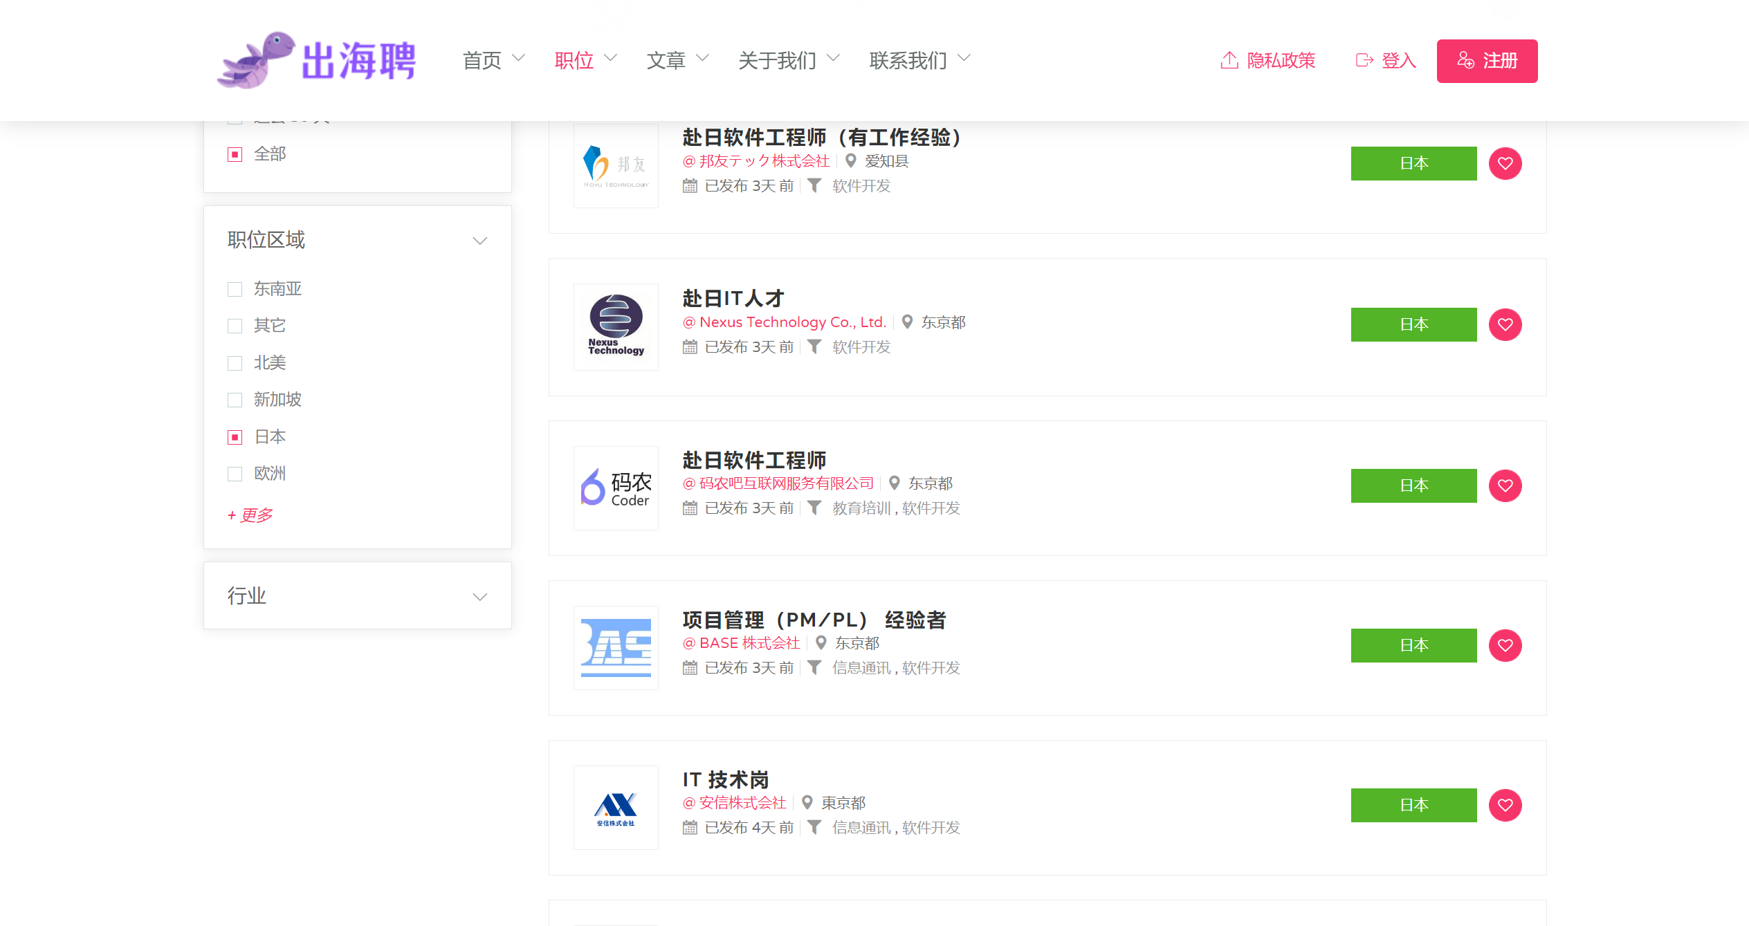
Task: Click the 安信株式会社 company logo
Action: (x=616, y=807)
